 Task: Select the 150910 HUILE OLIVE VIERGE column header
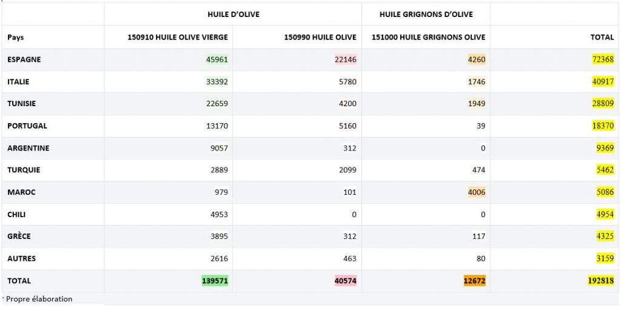click(178, 37)
